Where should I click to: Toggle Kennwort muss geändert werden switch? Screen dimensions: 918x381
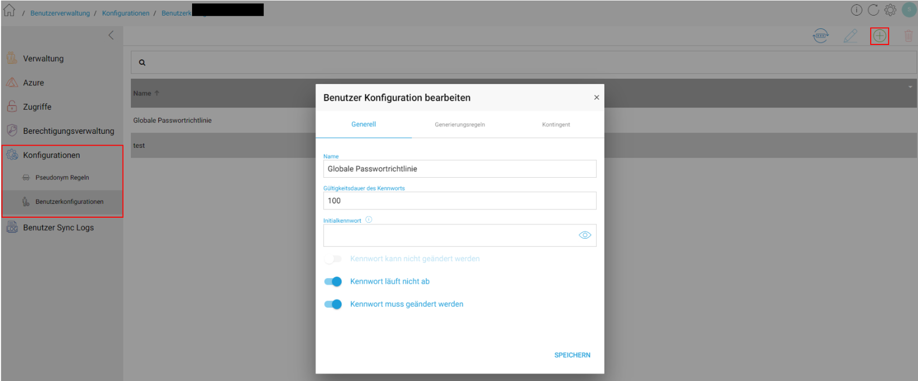click(333, 304)
